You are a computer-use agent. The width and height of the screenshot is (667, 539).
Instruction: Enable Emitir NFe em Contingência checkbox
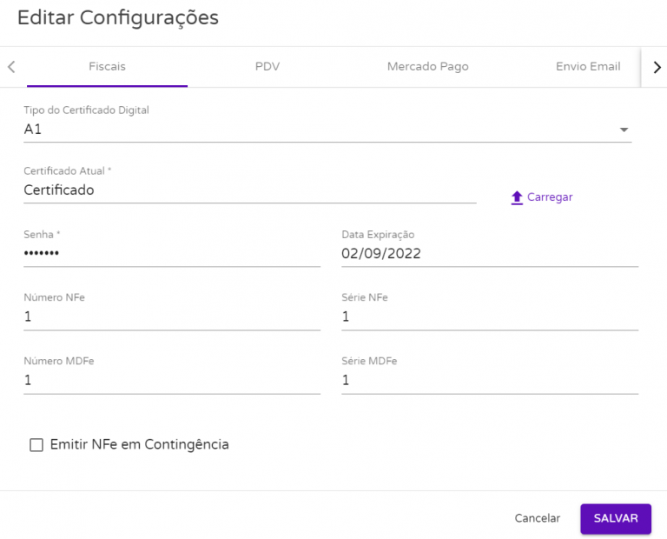pyautogui.click(x=36, y=445)
